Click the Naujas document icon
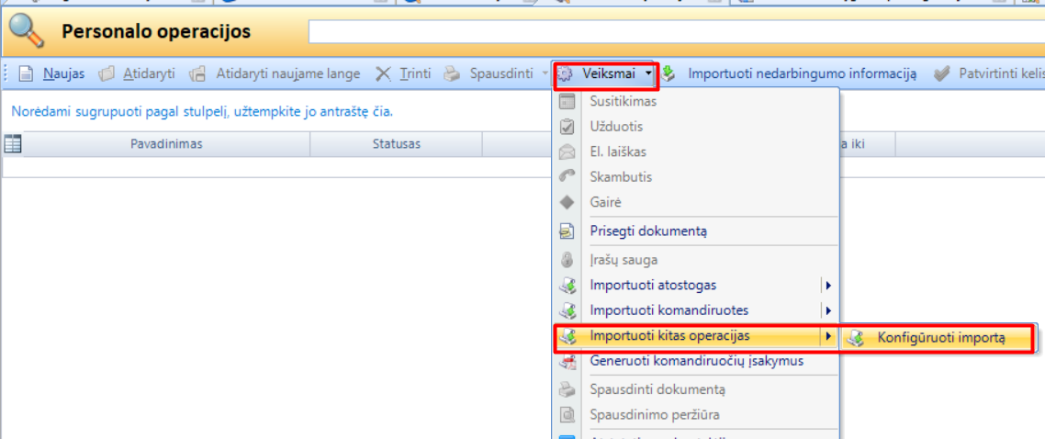Screen dimensions: 1045x439 tap(27, 73)
